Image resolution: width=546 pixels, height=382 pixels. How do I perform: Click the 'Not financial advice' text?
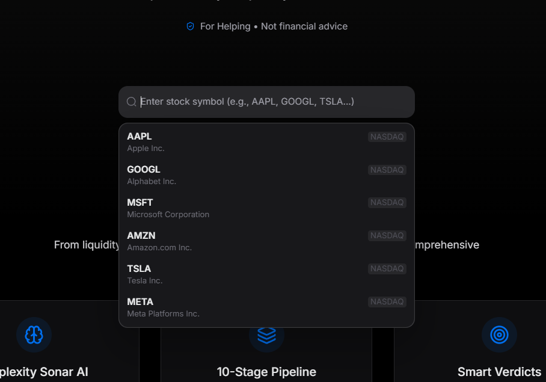(304, 26)
